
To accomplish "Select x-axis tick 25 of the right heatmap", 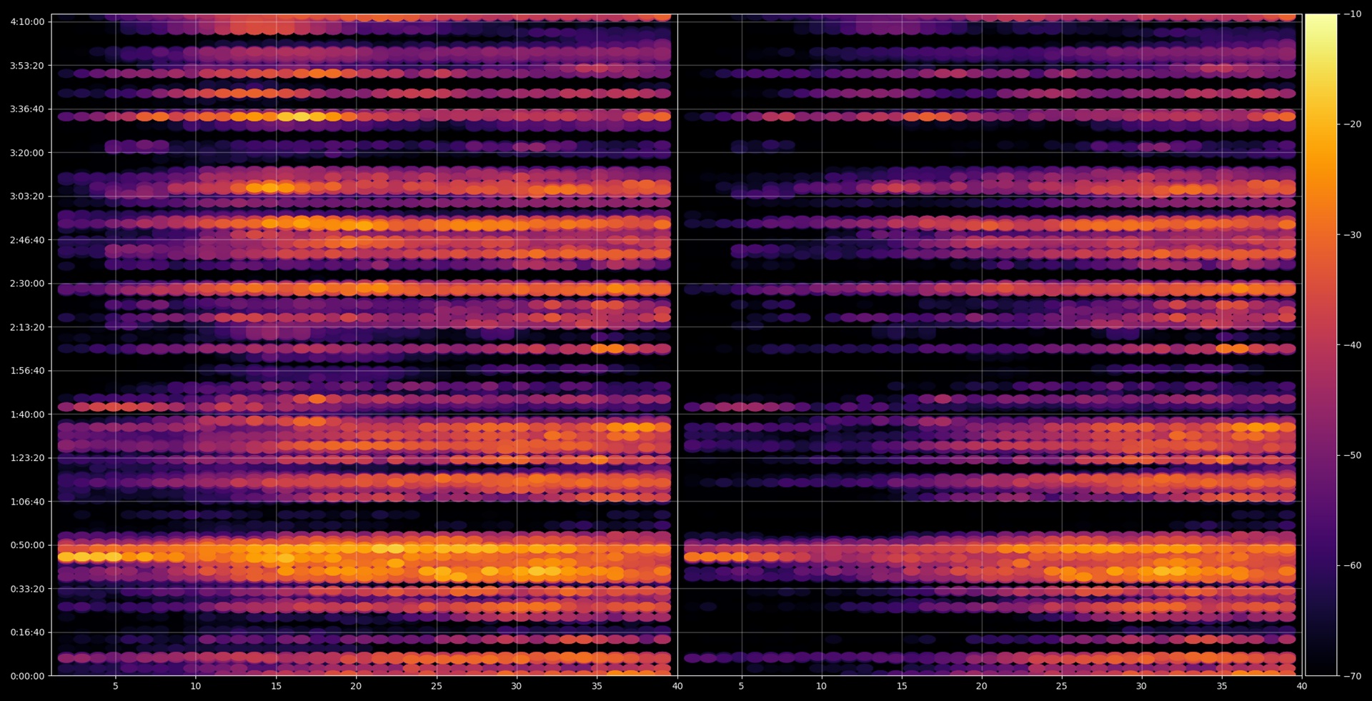I will click(x=1062, y=686).
